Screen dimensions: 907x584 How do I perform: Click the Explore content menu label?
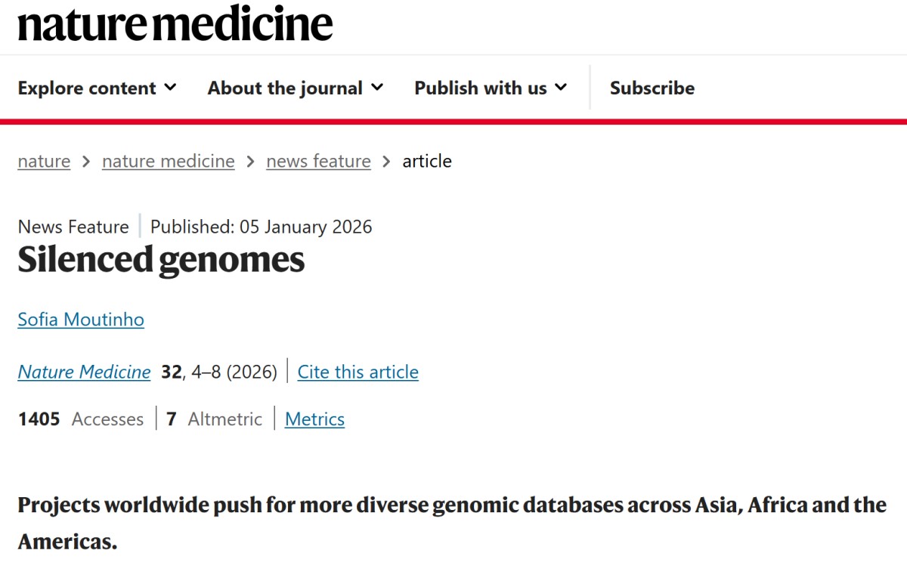87,88
